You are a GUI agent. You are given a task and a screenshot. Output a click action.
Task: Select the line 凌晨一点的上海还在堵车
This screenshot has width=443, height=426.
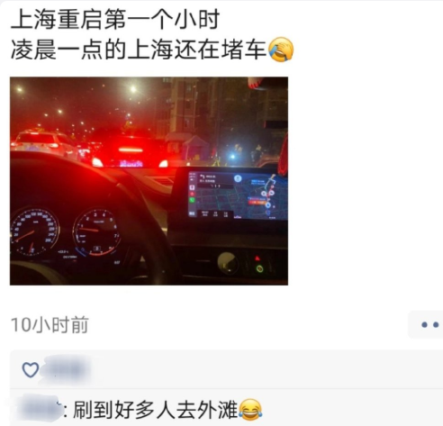click(x=139, y=50)
